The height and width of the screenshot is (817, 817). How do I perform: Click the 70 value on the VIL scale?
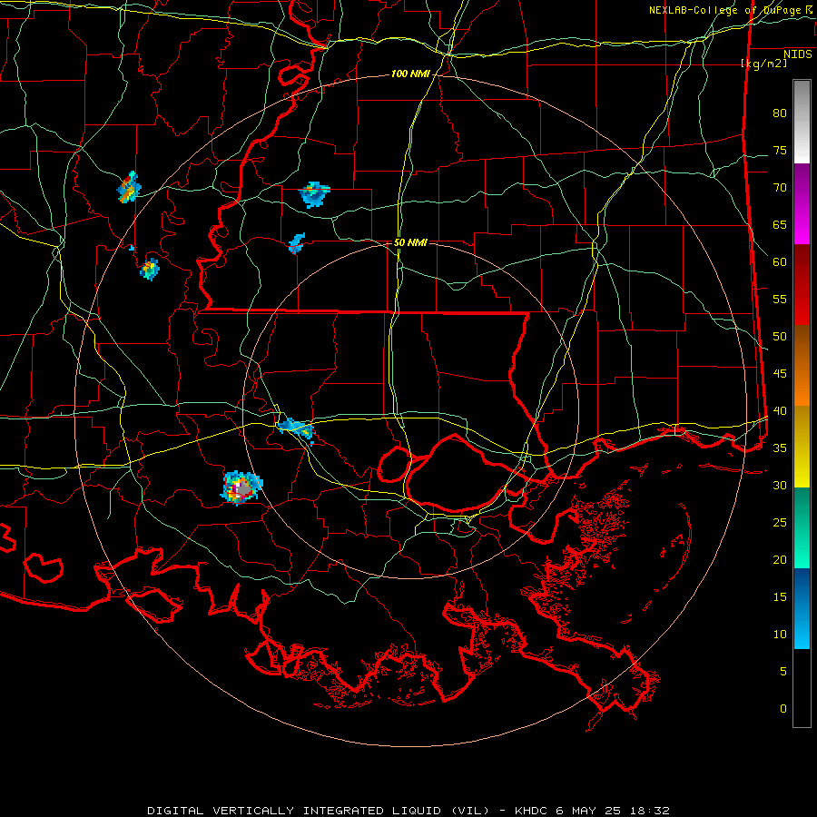coord(780,188)
